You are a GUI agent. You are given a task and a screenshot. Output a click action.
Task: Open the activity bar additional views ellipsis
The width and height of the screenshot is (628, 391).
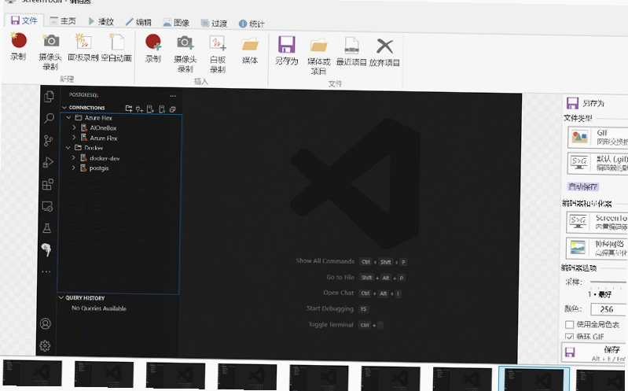pyautogui.click(x=46, y=271)
